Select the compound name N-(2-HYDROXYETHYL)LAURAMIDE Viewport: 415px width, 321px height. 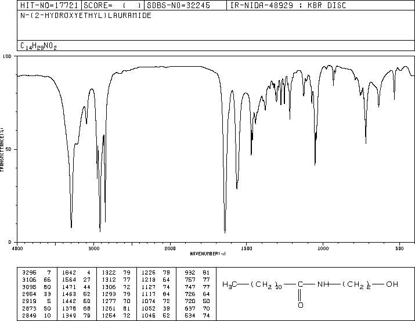[86, 15]
